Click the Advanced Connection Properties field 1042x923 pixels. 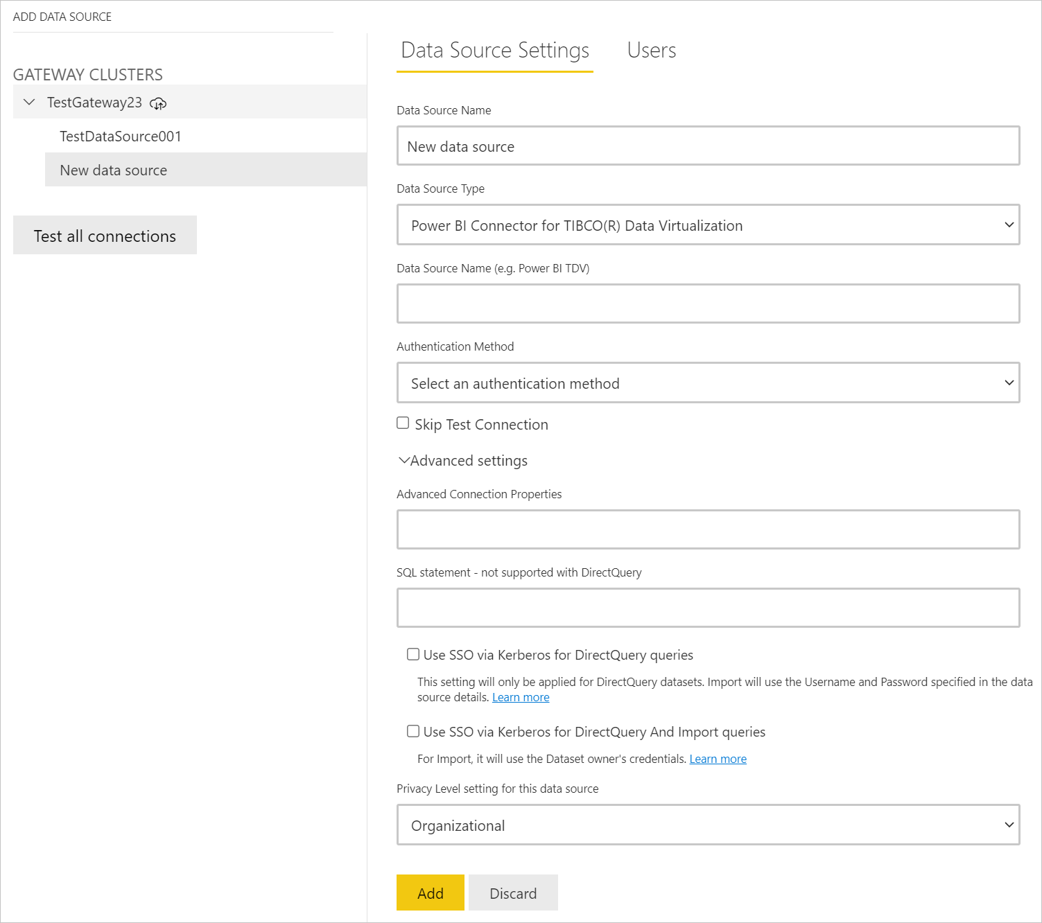point(708,529)
